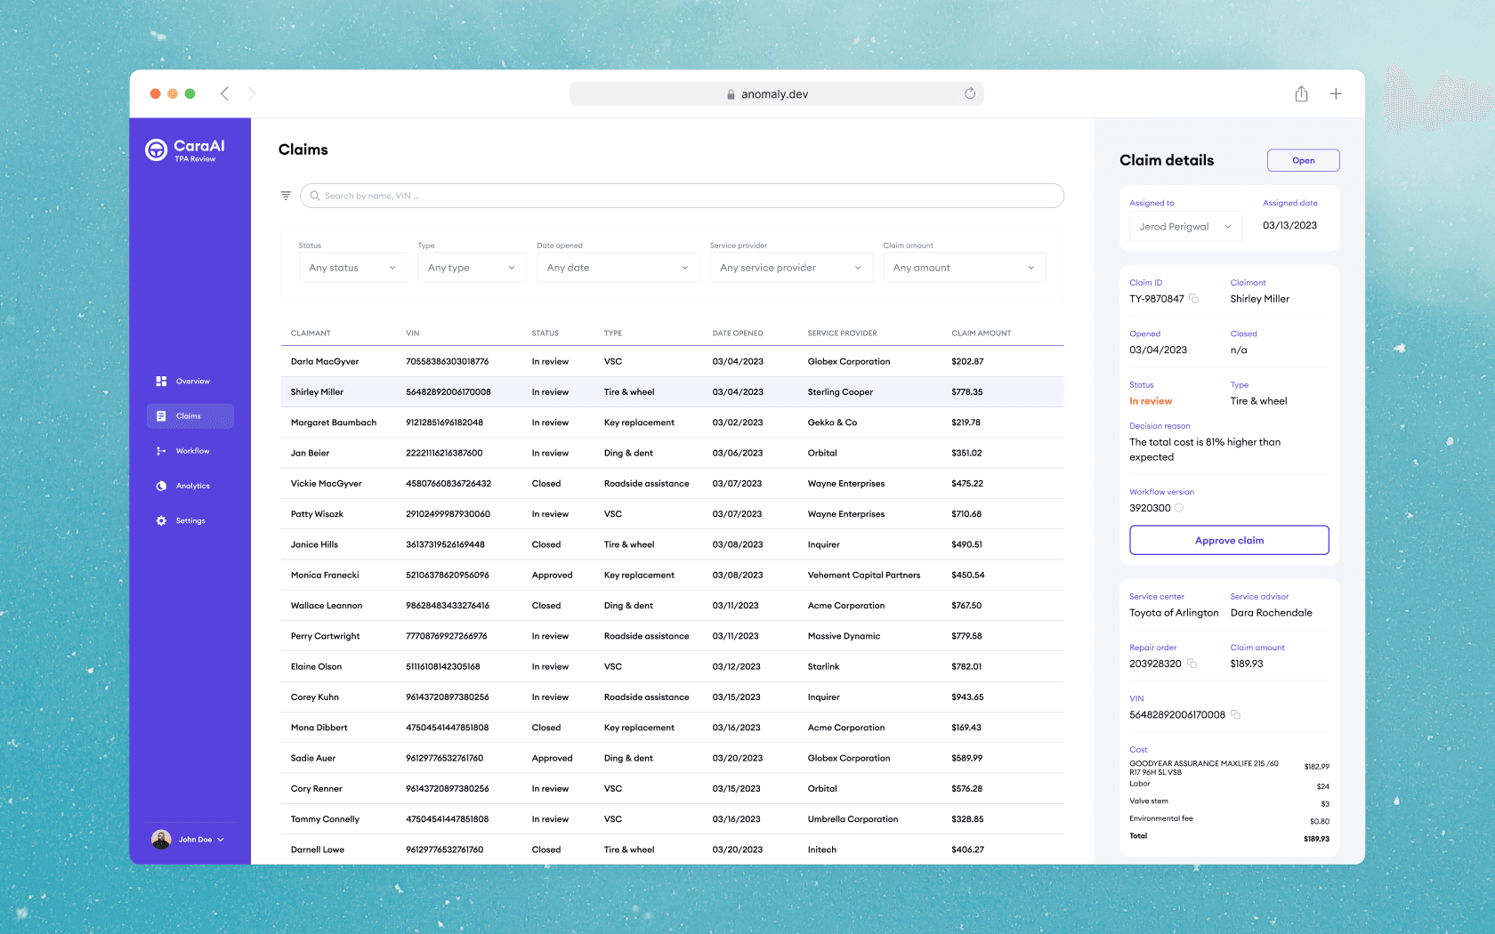The image size is (1495, 934).
Task: Click the Approve claim button
Action: click(x=1229, y=540)
